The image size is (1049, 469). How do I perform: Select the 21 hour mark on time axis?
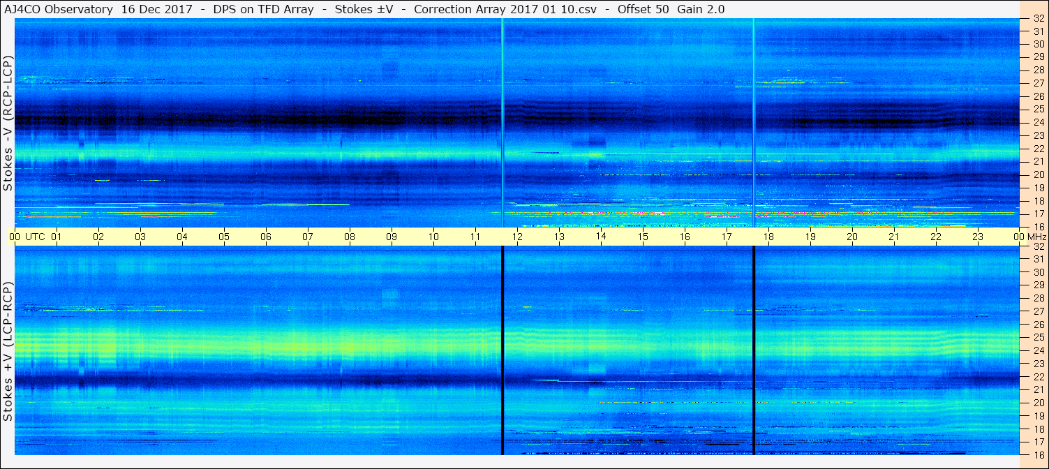pyautogui.click(x=894, y=237)
